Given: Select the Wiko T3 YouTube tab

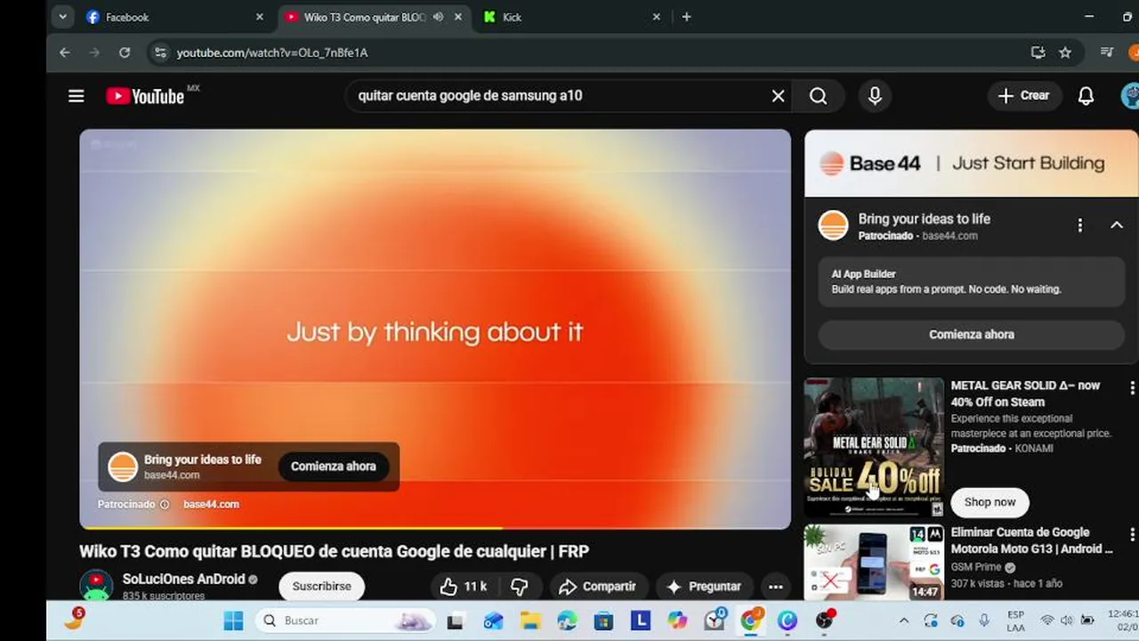Looking at the screenshot, I should point(367,17).
